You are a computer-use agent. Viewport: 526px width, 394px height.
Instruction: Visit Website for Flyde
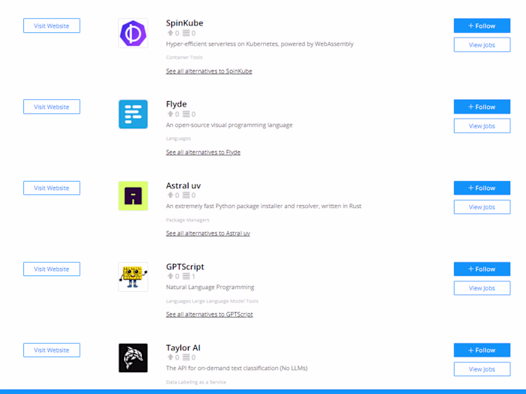tap(52, 107)
